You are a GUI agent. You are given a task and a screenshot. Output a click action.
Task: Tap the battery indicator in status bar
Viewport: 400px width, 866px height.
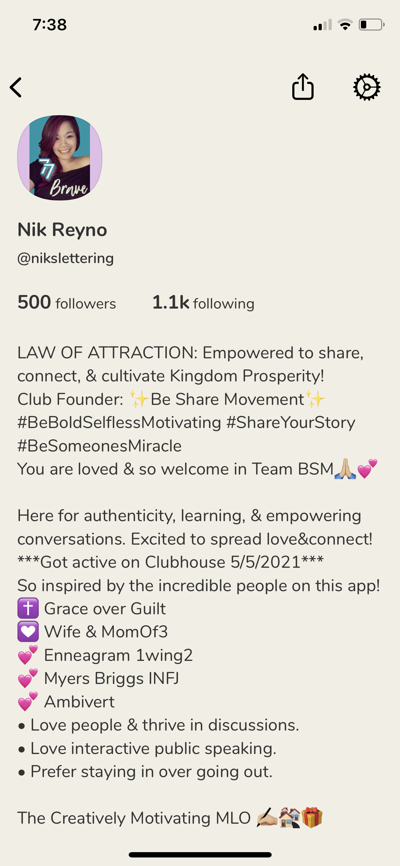coord(372,25)
